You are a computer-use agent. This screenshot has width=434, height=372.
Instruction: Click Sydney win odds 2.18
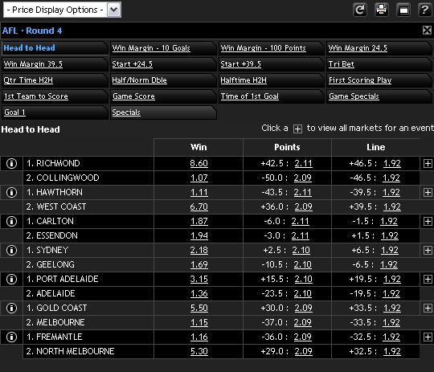(199, 250)
